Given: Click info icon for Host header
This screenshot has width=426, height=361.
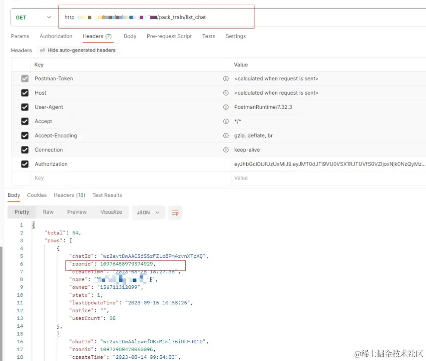Looking at the screenshot, I should click(226, 93).
